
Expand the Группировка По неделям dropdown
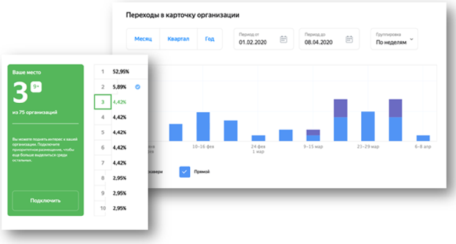click(x=394, y=39)
